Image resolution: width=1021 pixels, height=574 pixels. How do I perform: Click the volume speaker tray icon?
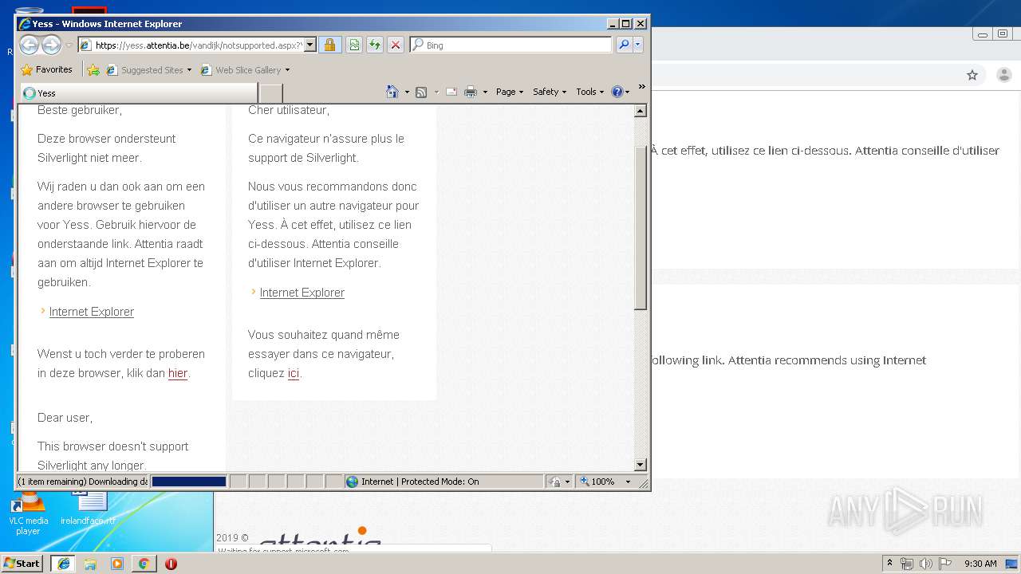click(926, 564)
